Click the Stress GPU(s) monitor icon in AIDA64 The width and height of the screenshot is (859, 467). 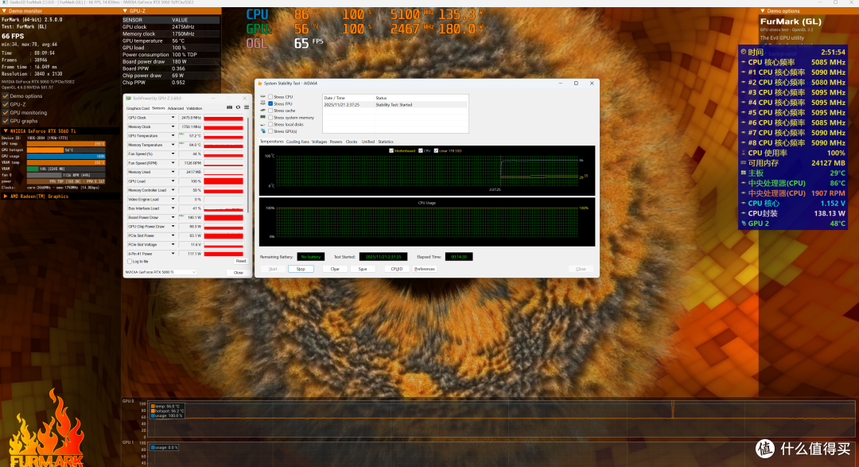[x=263, y=131]
